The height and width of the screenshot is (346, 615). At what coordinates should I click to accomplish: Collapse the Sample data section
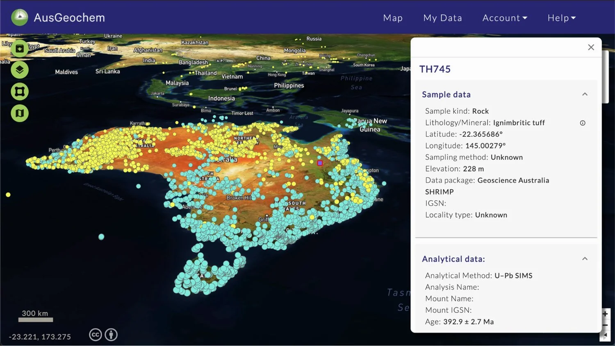[x=585, y=94]
